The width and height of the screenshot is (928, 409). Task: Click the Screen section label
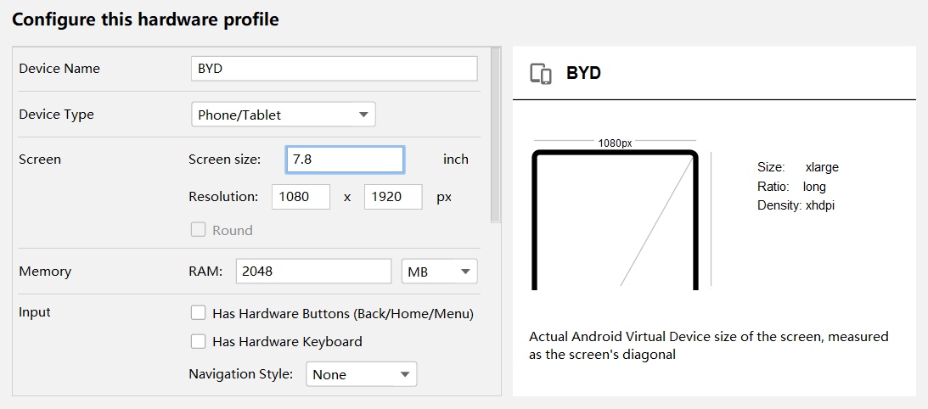[x=40, y=160]
